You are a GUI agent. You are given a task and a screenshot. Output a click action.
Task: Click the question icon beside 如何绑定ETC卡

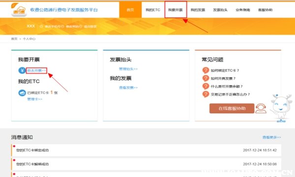tap(206, 70)
